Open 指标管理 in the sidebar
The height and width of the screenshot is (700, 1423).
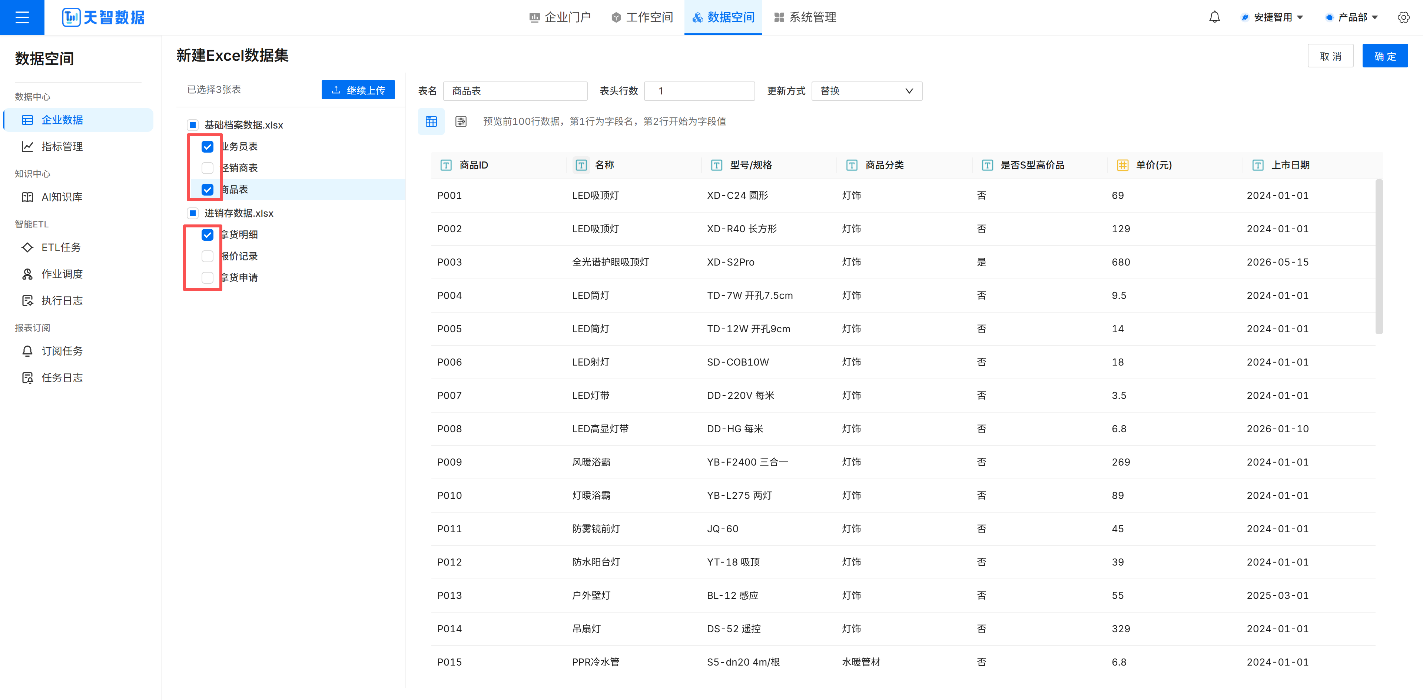pyautogui.click(x=78, y=147)
